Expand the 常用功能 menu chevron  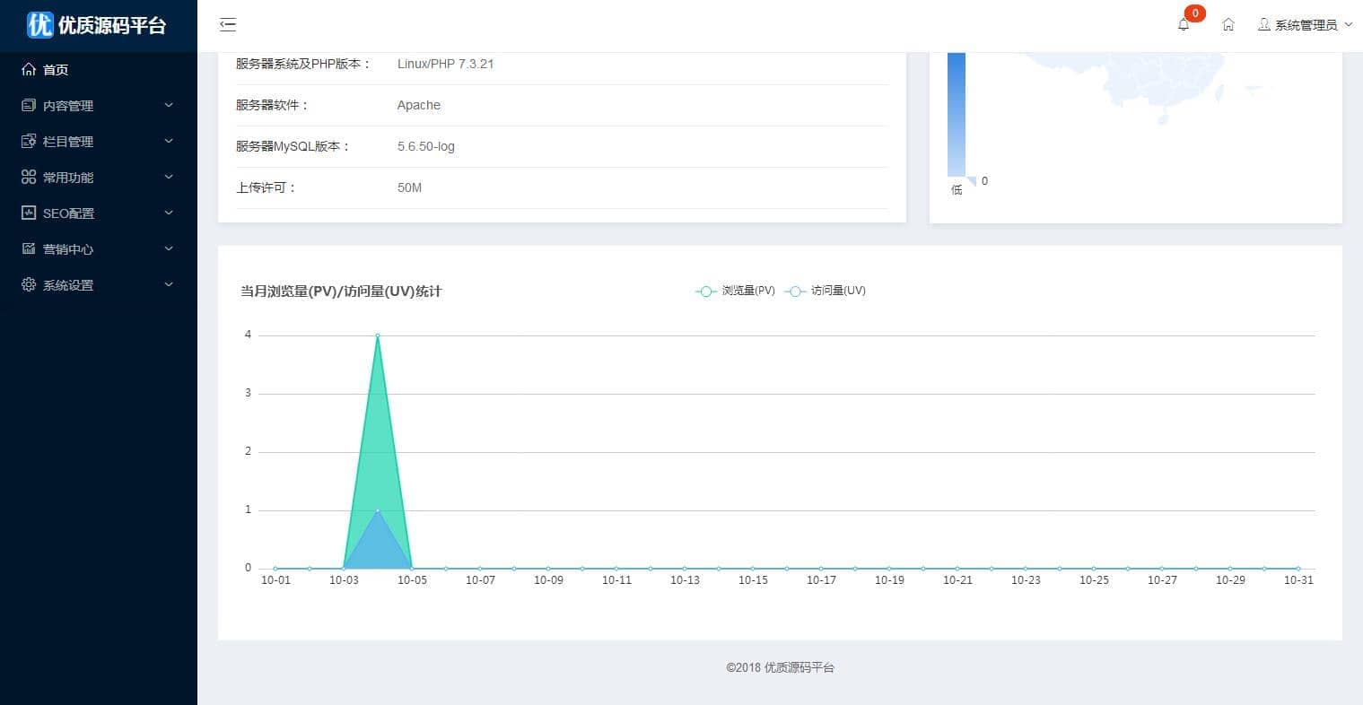pyautogui.click(x=169, y=178)
